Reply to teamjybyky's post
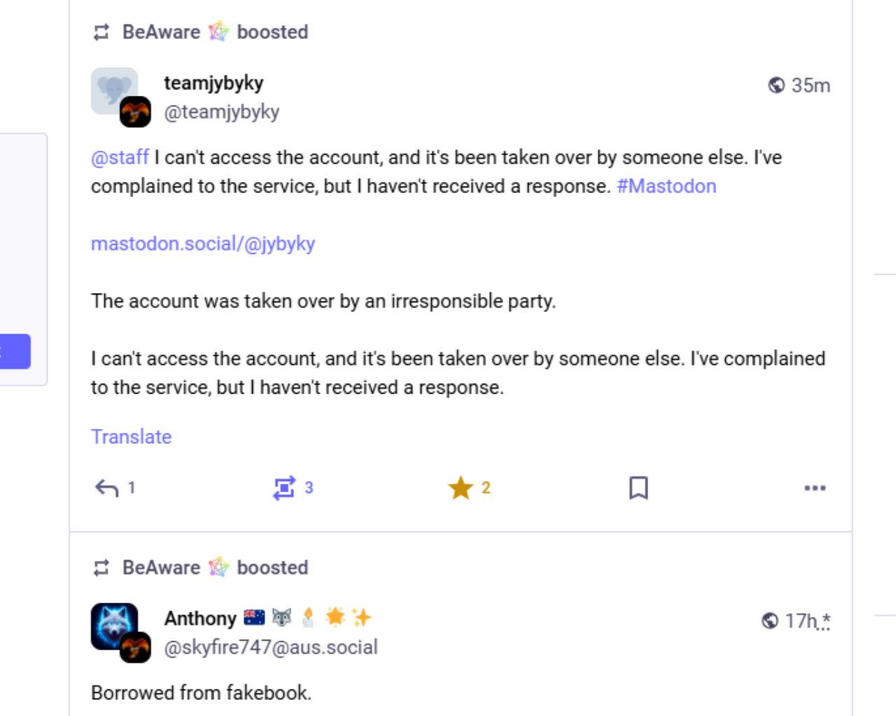This screenshot has height=716, width=896. [x=107, y=487]
